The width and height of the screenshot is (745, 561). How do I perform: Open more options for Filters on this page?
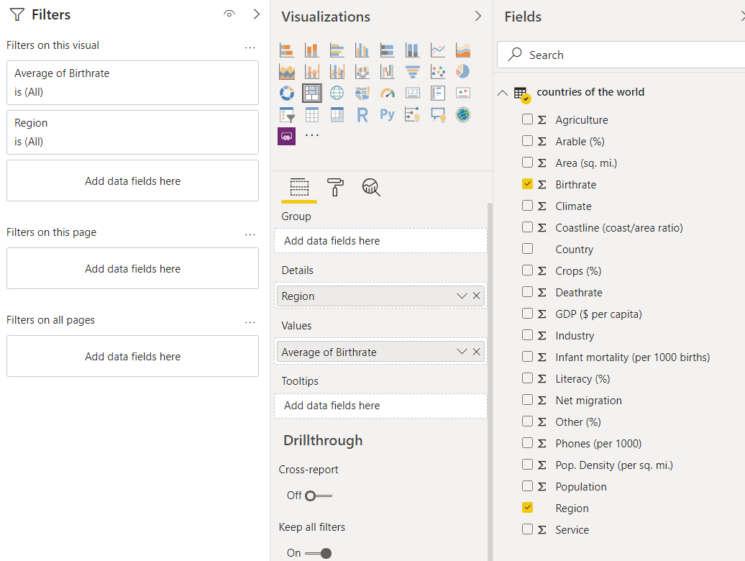coord(250,234)
